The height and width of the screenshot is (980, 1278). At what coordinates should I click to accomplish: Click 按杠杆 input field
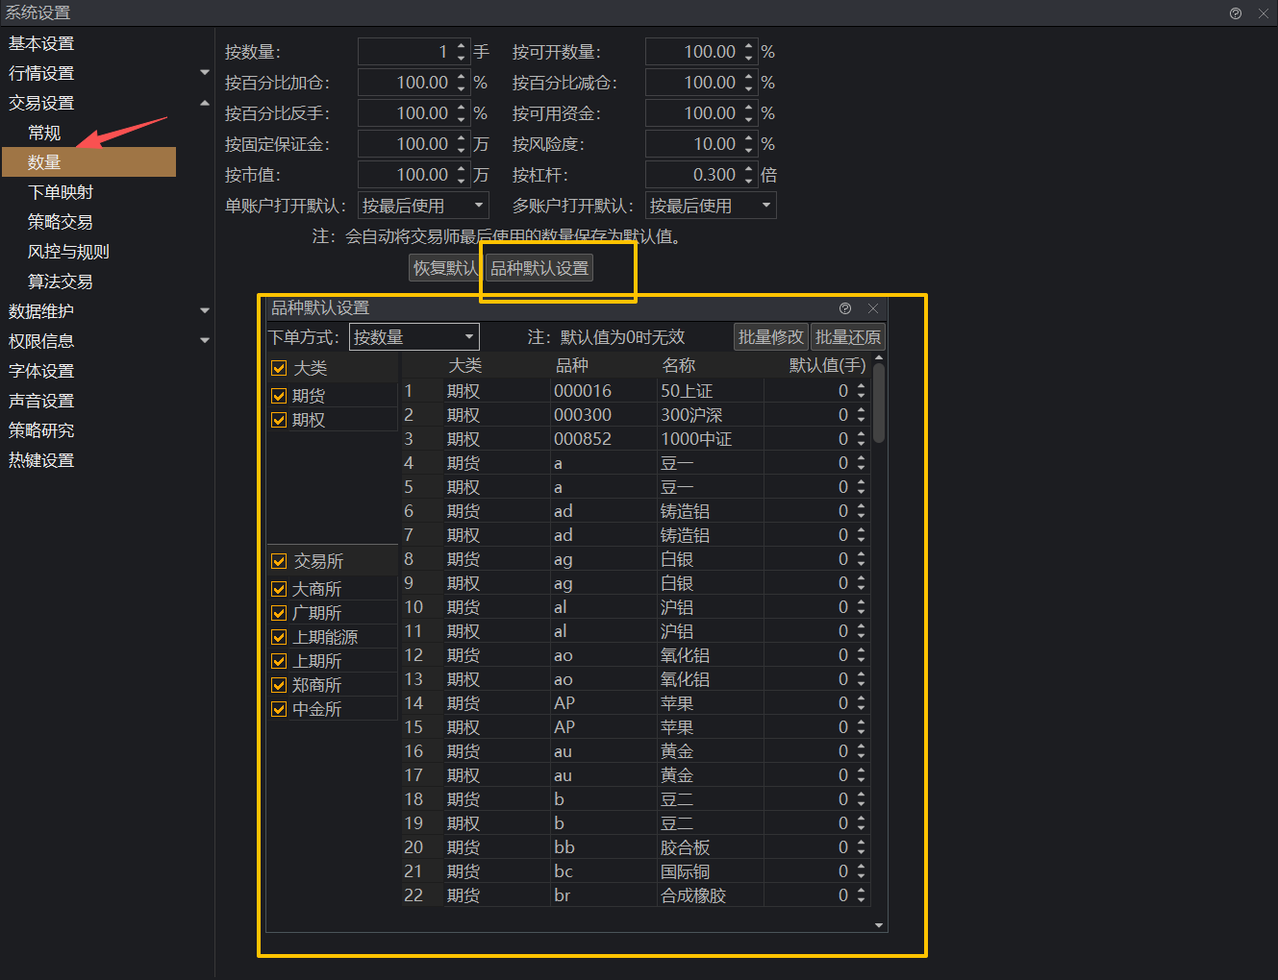coord(692,175)
